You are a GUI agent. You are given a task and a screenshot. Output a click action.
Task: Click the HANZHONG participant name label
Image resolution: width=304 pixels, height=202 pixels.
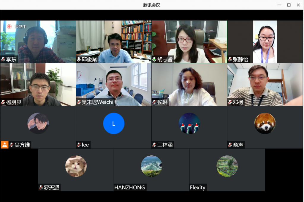point(130,187)
